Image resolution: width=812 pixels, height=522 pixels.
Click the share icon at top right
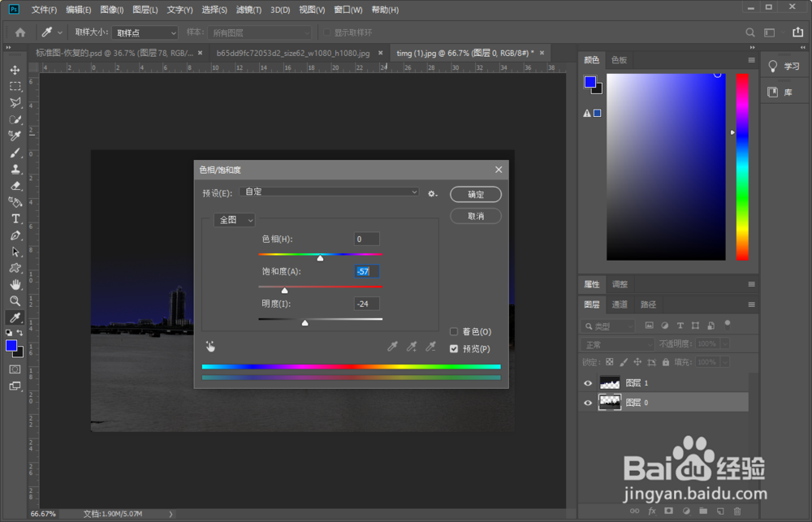tap(797, 32)
